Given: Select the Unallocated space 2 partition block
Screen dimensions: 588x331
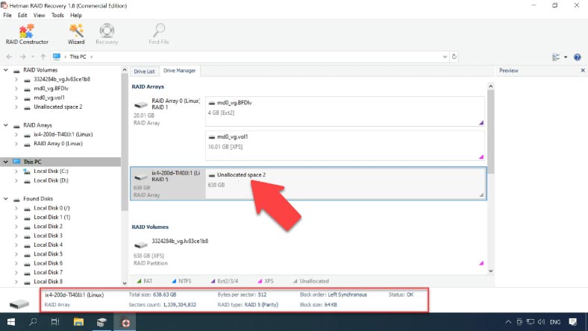Looking at the screenshot, I should 345,183.
